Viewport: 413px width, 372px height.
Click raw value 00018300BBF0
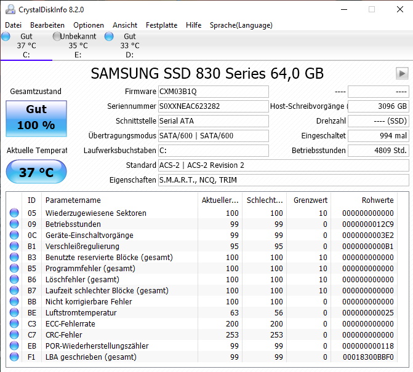pos(368,357)
